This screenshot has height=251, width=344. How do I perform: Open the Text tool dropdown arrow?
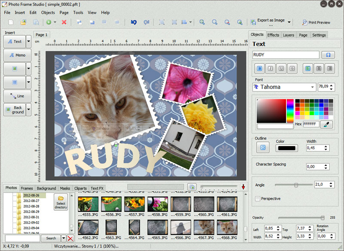28,42
